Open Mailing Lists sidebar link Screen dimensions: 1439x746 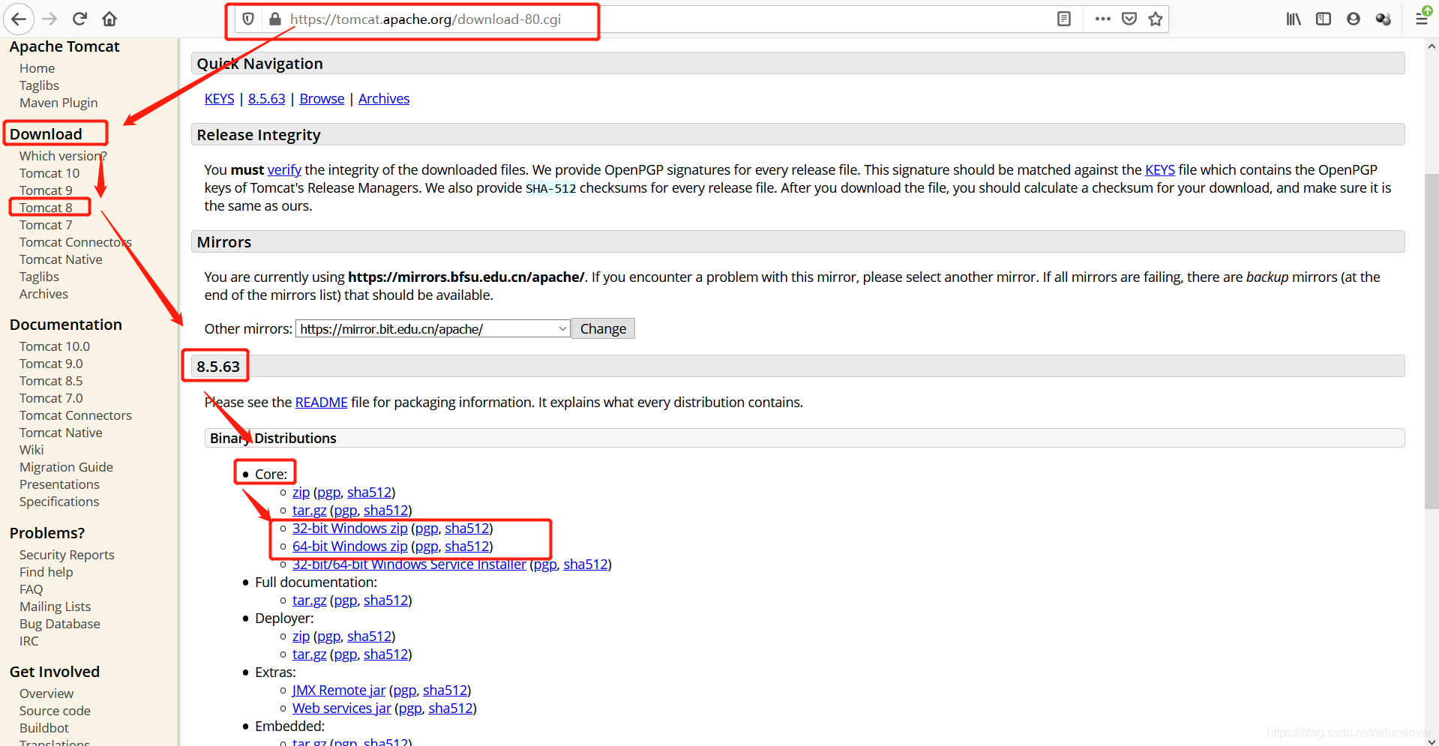point(55,607)
